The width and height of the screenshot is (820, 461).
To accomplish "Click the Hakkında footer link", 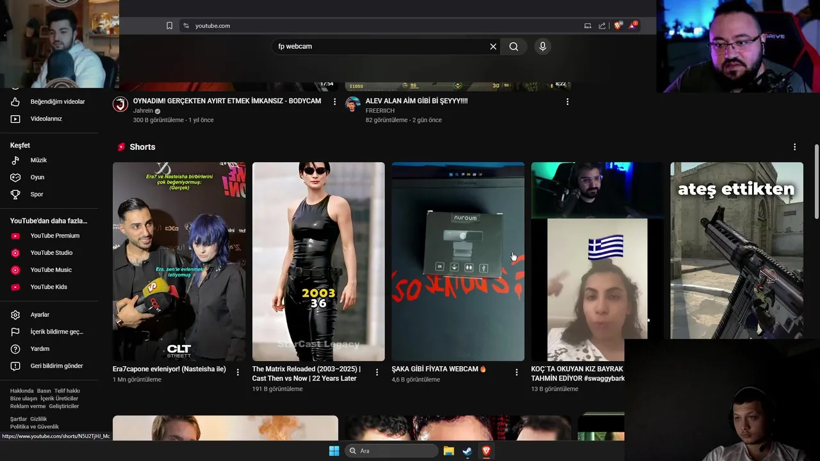I will tap(22, 391).
